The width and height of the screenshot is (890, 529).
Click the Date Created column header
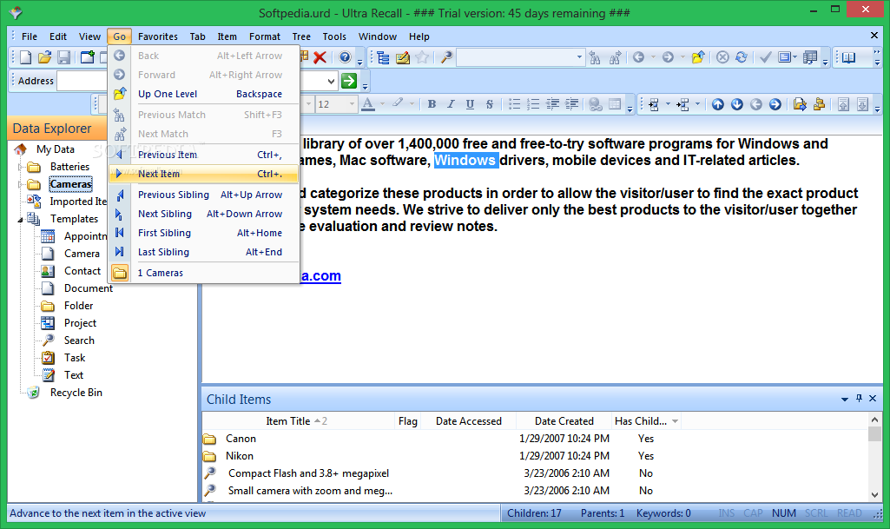point(564,421)
